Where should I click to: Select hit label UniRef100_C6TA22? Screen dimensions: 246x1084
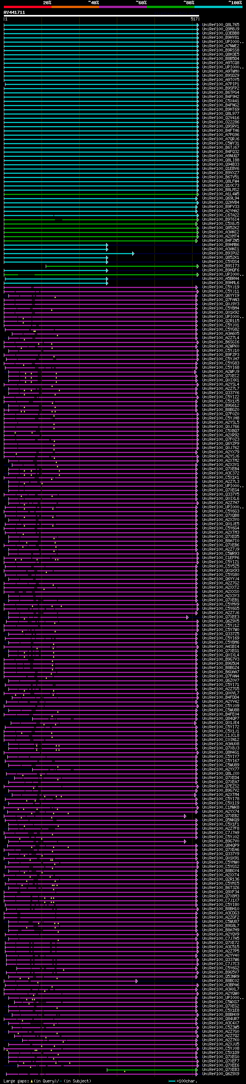[221, 215]
